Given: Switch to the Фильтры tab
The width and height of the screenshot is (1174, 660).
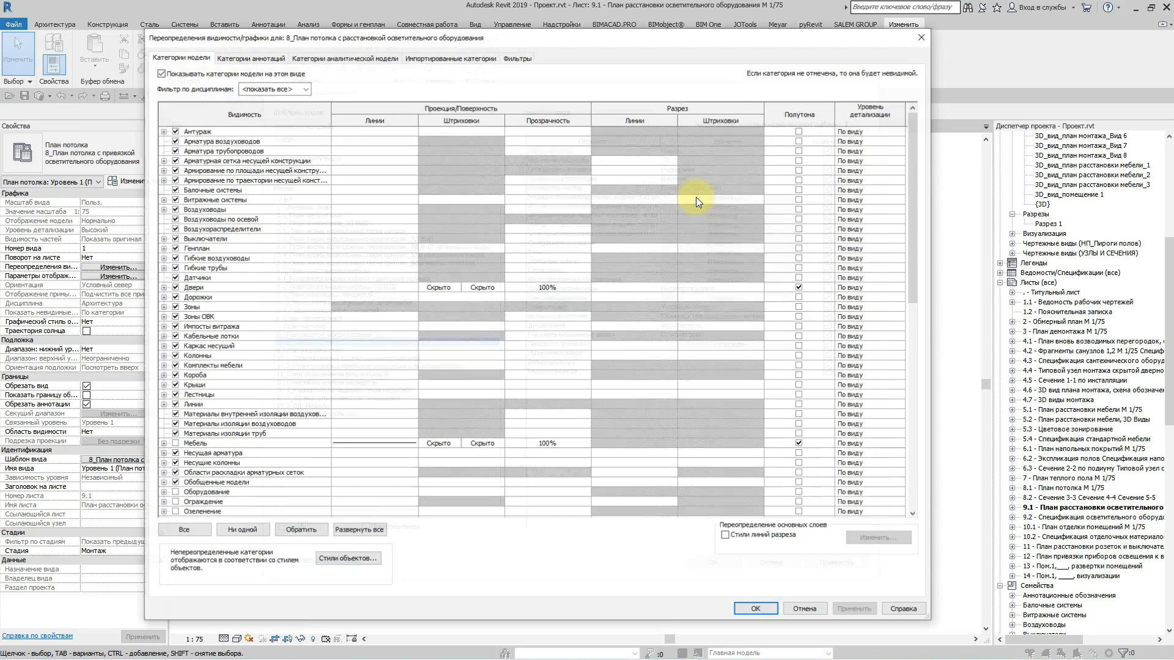Looking at the screenshot, I should point(517,59).
